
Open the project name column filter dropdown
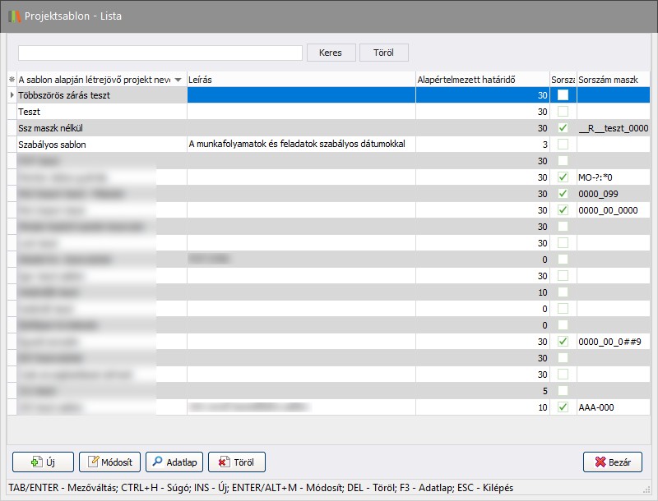[x=178, y=80]
